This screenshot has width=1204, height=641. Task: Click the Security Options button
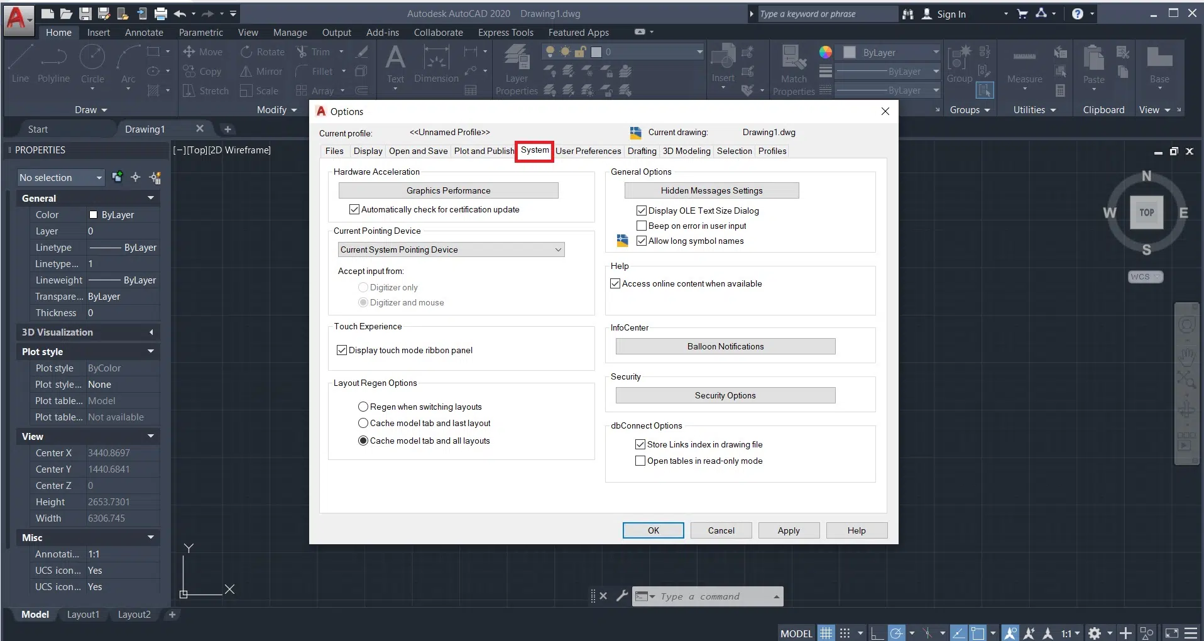pyautogui.click(x=725, y=395)
